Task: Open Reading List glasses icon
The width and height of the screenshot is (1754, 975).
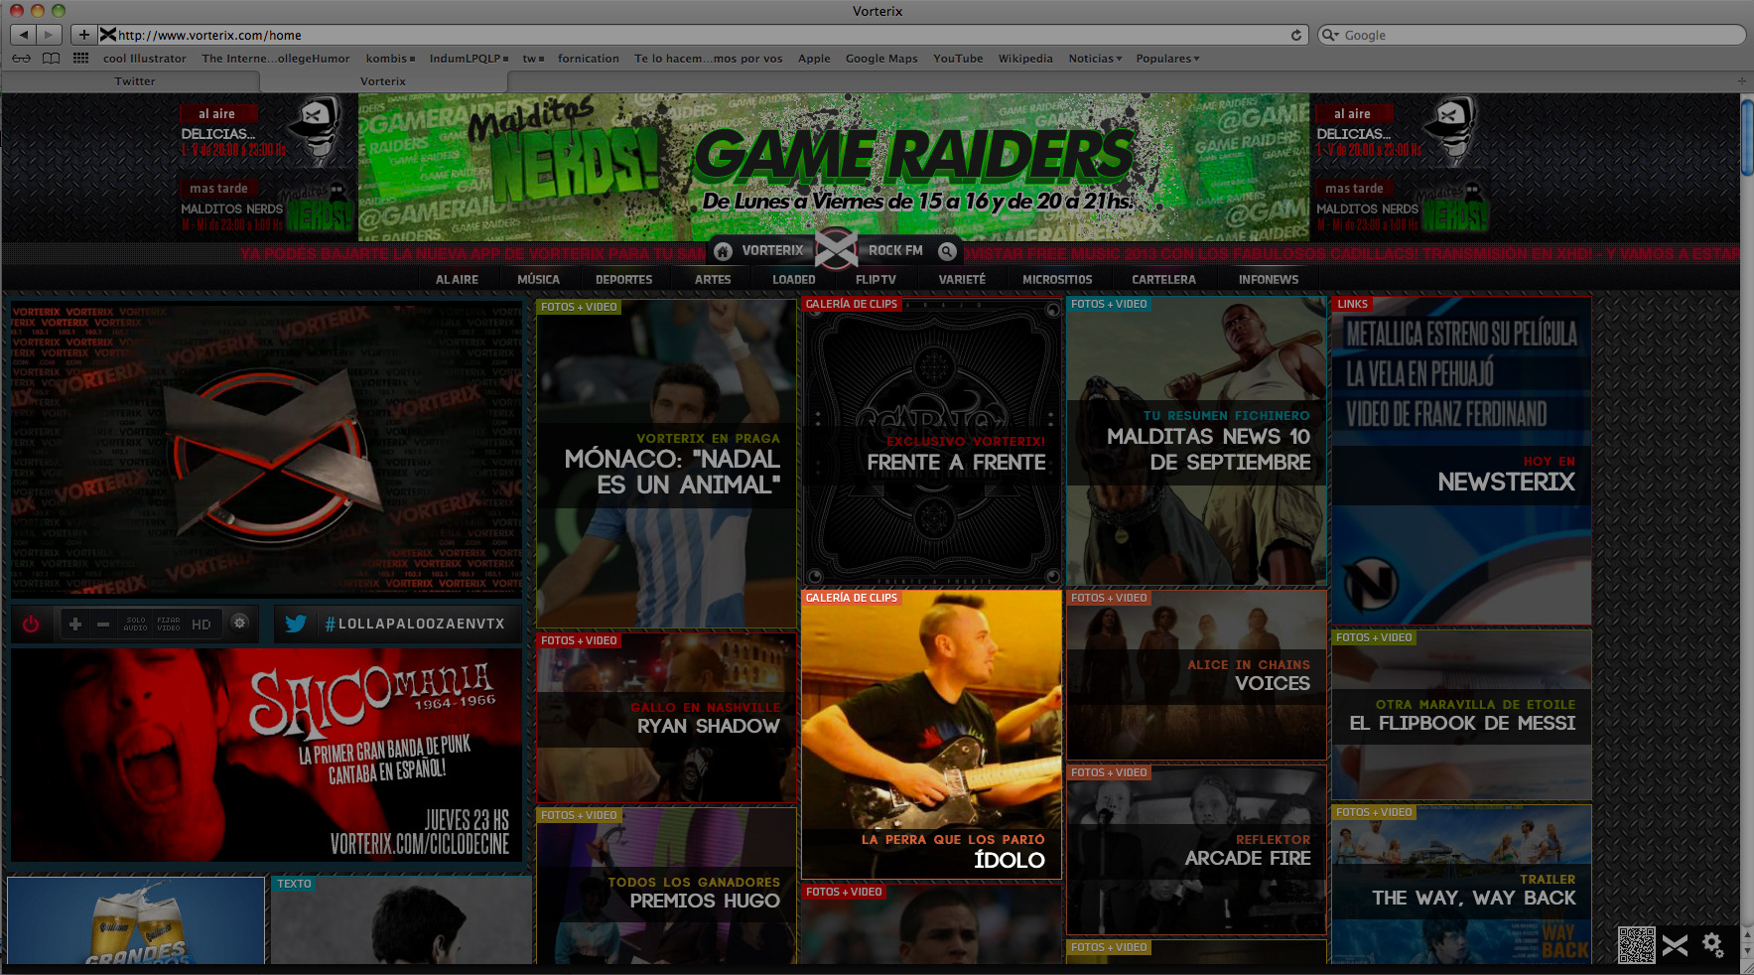Action: click(22, 59)
